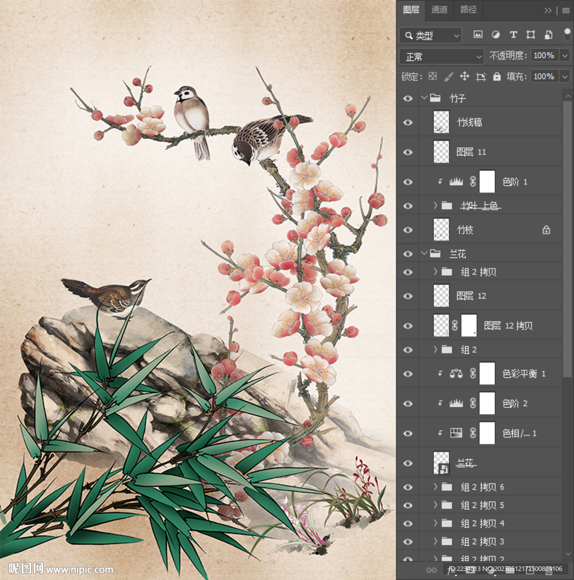574x580 pixels.
Task: Expand the 组 2 group
Action: [x=435, y=349]
